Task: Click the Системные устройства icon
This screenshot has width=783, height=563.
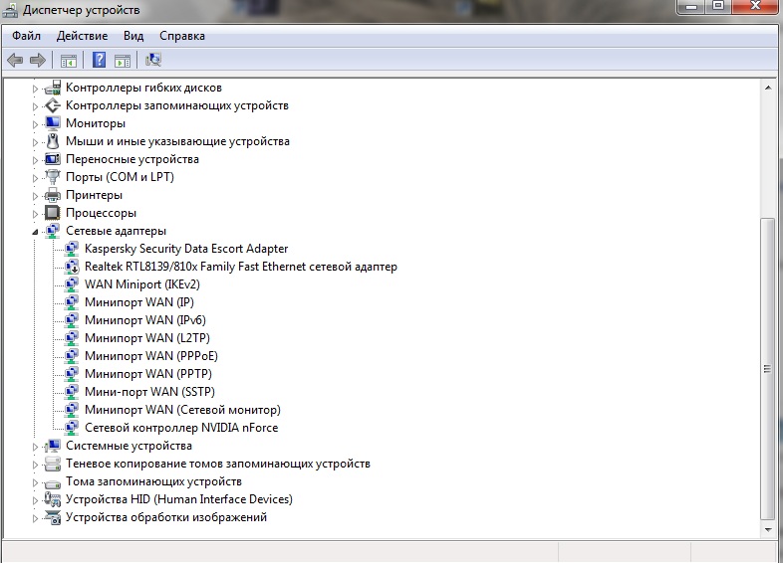Action: (x=53, y=446)
